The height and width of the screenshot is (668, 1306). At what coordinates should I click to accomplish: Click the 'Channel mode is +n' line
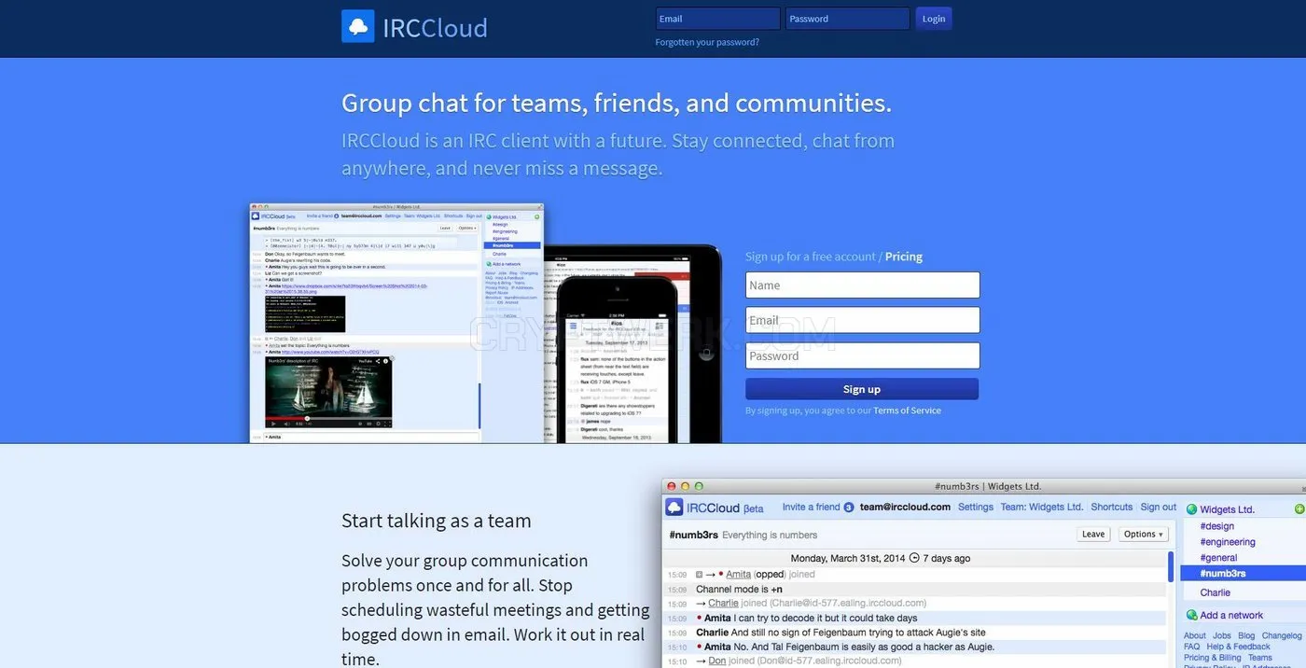(739, 590)
